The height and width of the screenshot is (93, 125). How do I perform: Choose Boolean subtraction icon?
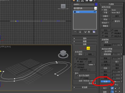[116, 88]
